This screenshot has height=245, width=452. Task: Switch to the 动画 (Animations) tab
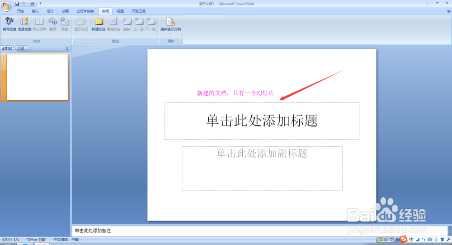(x=65, y=11)
